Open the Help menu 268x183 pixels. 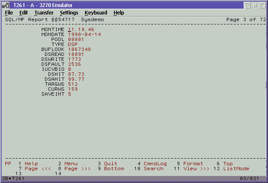119,13
